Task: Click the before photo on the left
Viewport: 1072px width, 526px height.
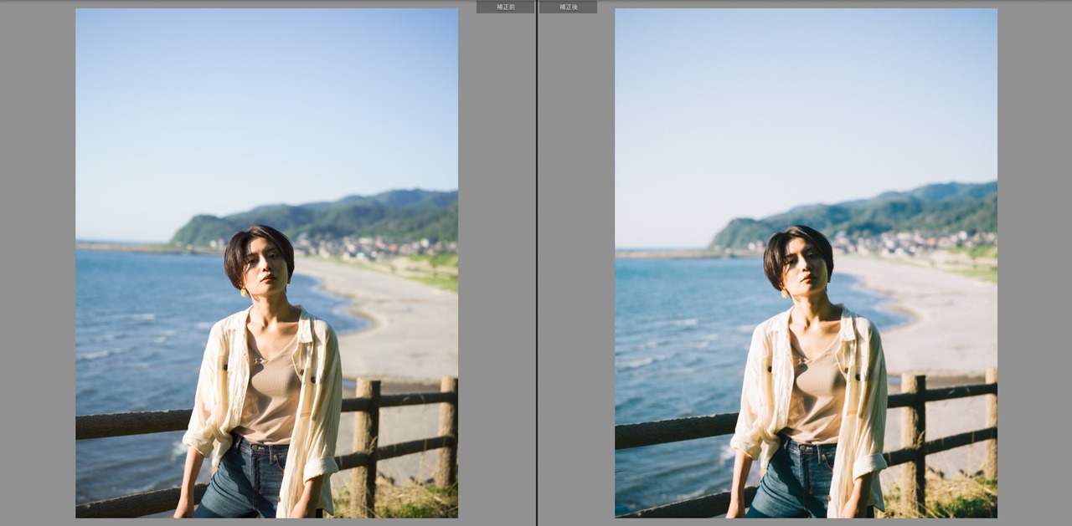Action: [266, 263]
